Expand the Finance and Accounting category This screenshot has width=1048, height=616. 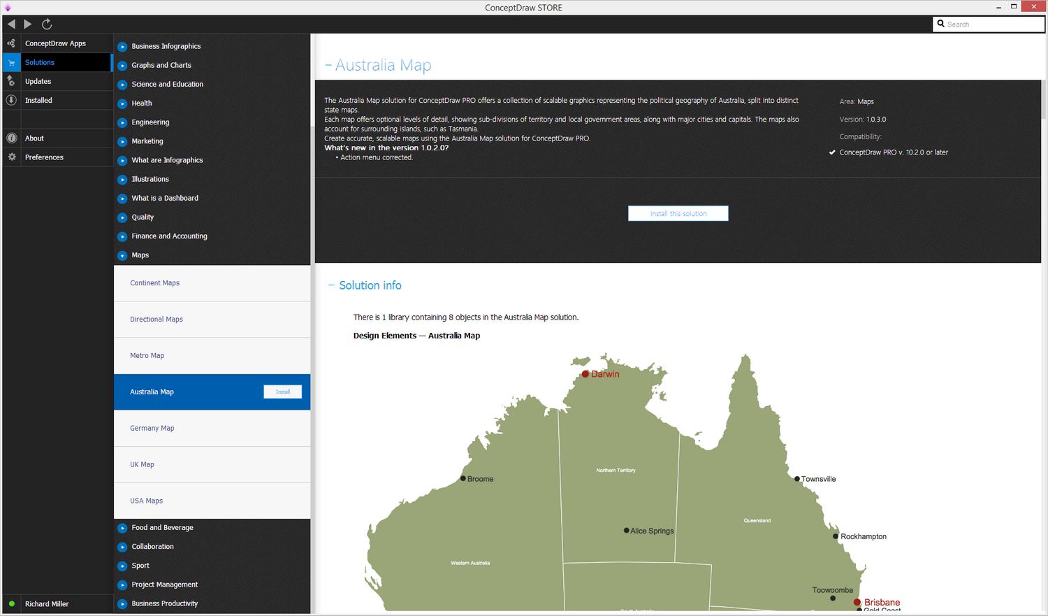122,236
